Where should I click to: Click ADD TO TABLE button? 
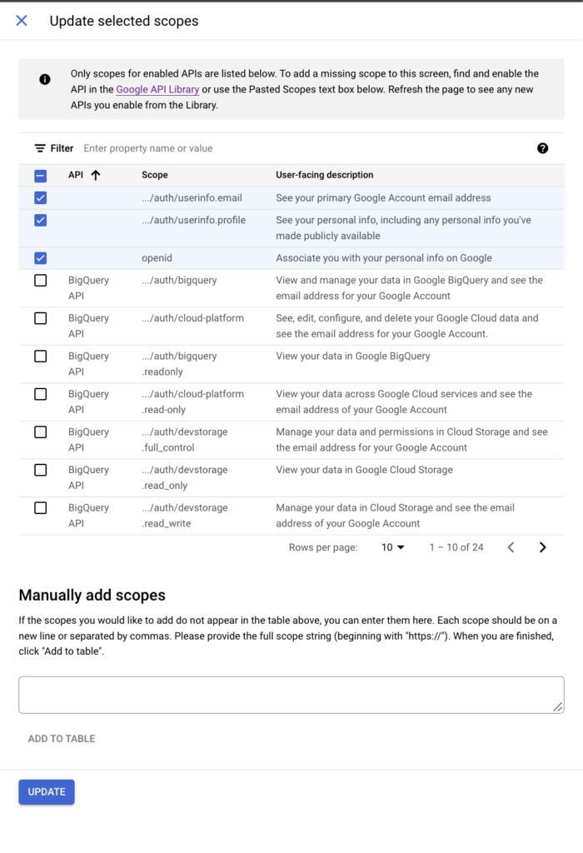pos(62,739)
